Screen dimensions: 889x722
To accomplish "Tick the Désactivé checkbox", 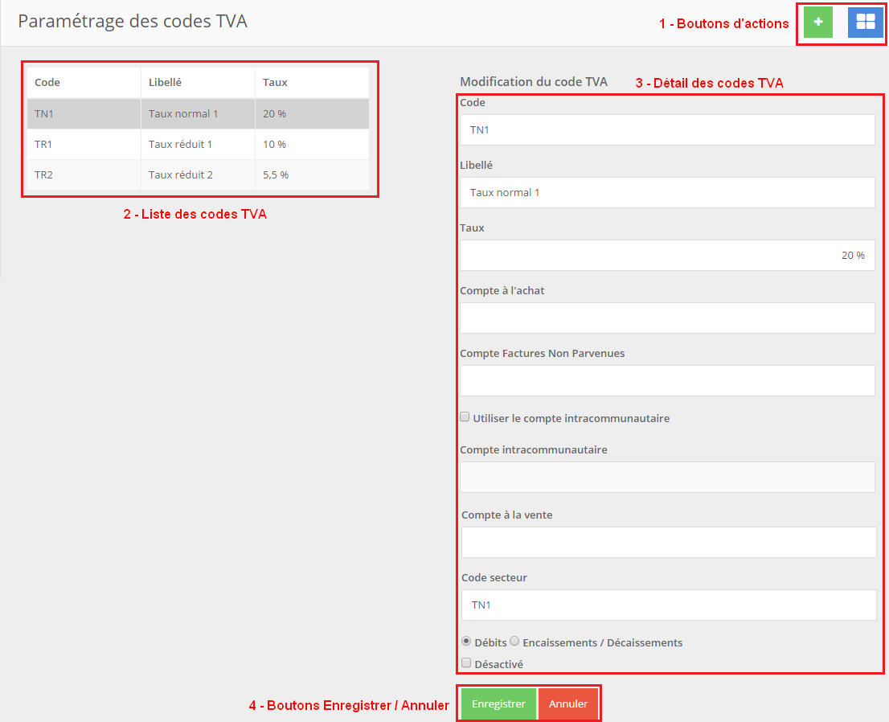I will (466, 663).
